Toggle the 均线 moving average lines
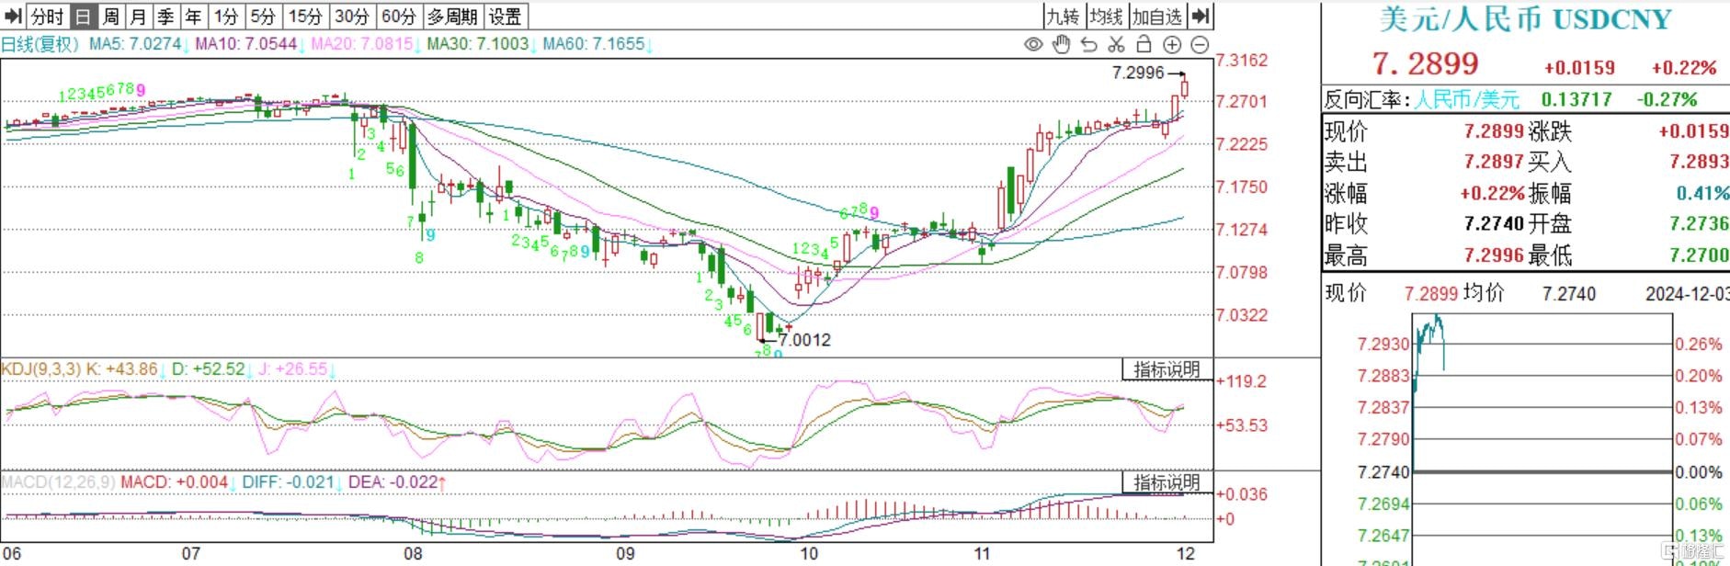This screenshot has height=566, width=1730. pyautogui.click(x=1106, y=17)
